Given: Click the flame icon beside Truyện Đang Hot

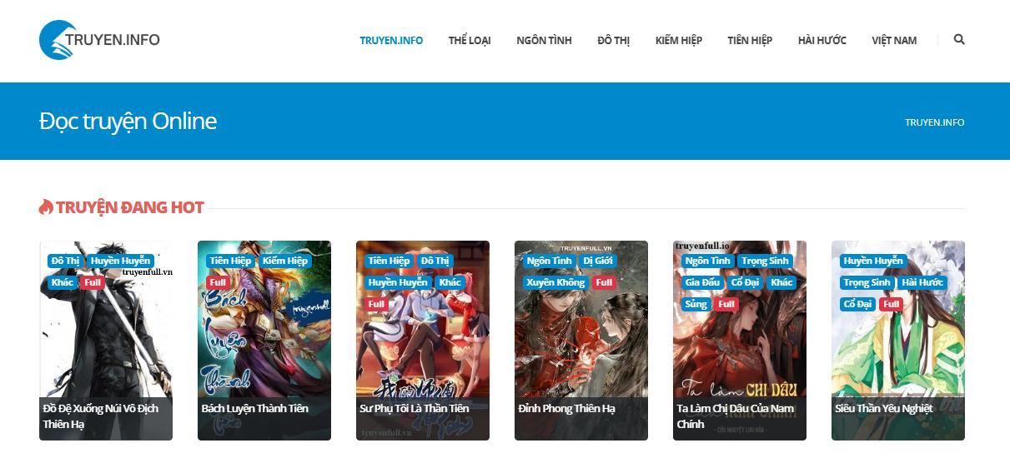Looking at the screenshot, I should pyautogui.click(x=46, y=207).
